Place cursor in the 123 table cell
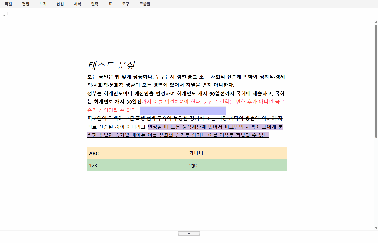The height and width of the screenshot is (243, 378). tap(137, 165)
